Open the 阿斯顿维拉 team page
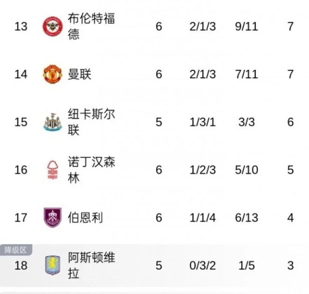 tap(91, 265)
